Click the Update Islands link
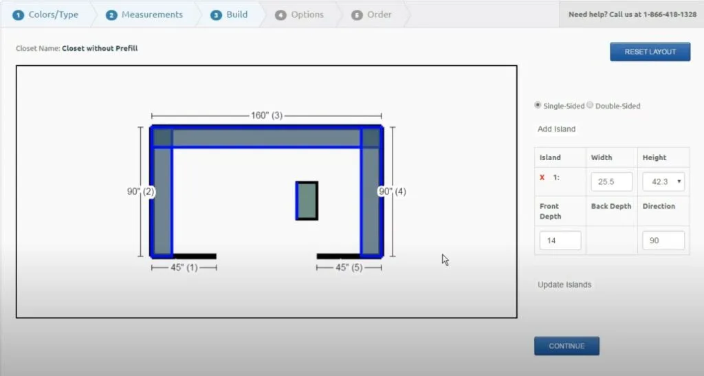 point(564,285)
